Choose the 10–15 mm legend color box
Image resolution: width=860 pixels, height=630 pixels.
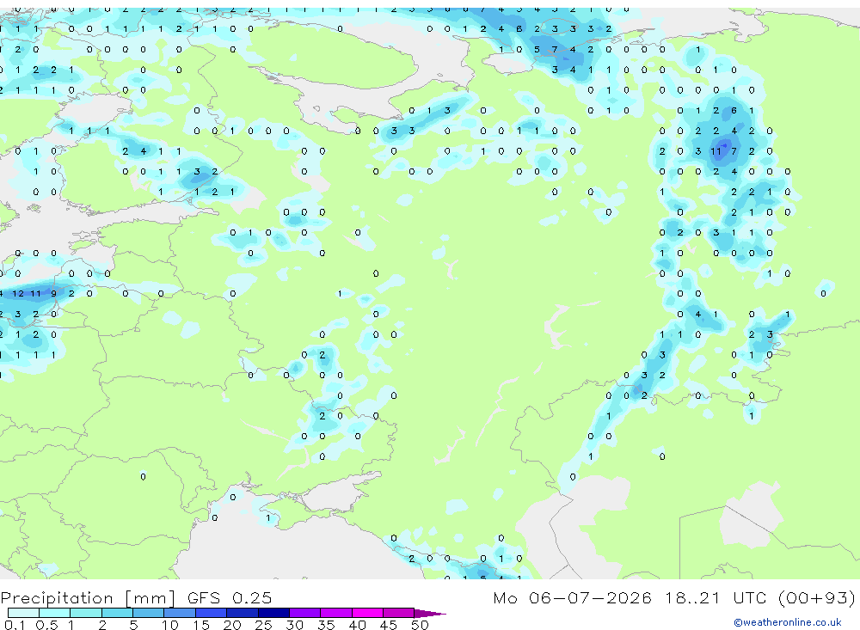[x=180, y=613]
